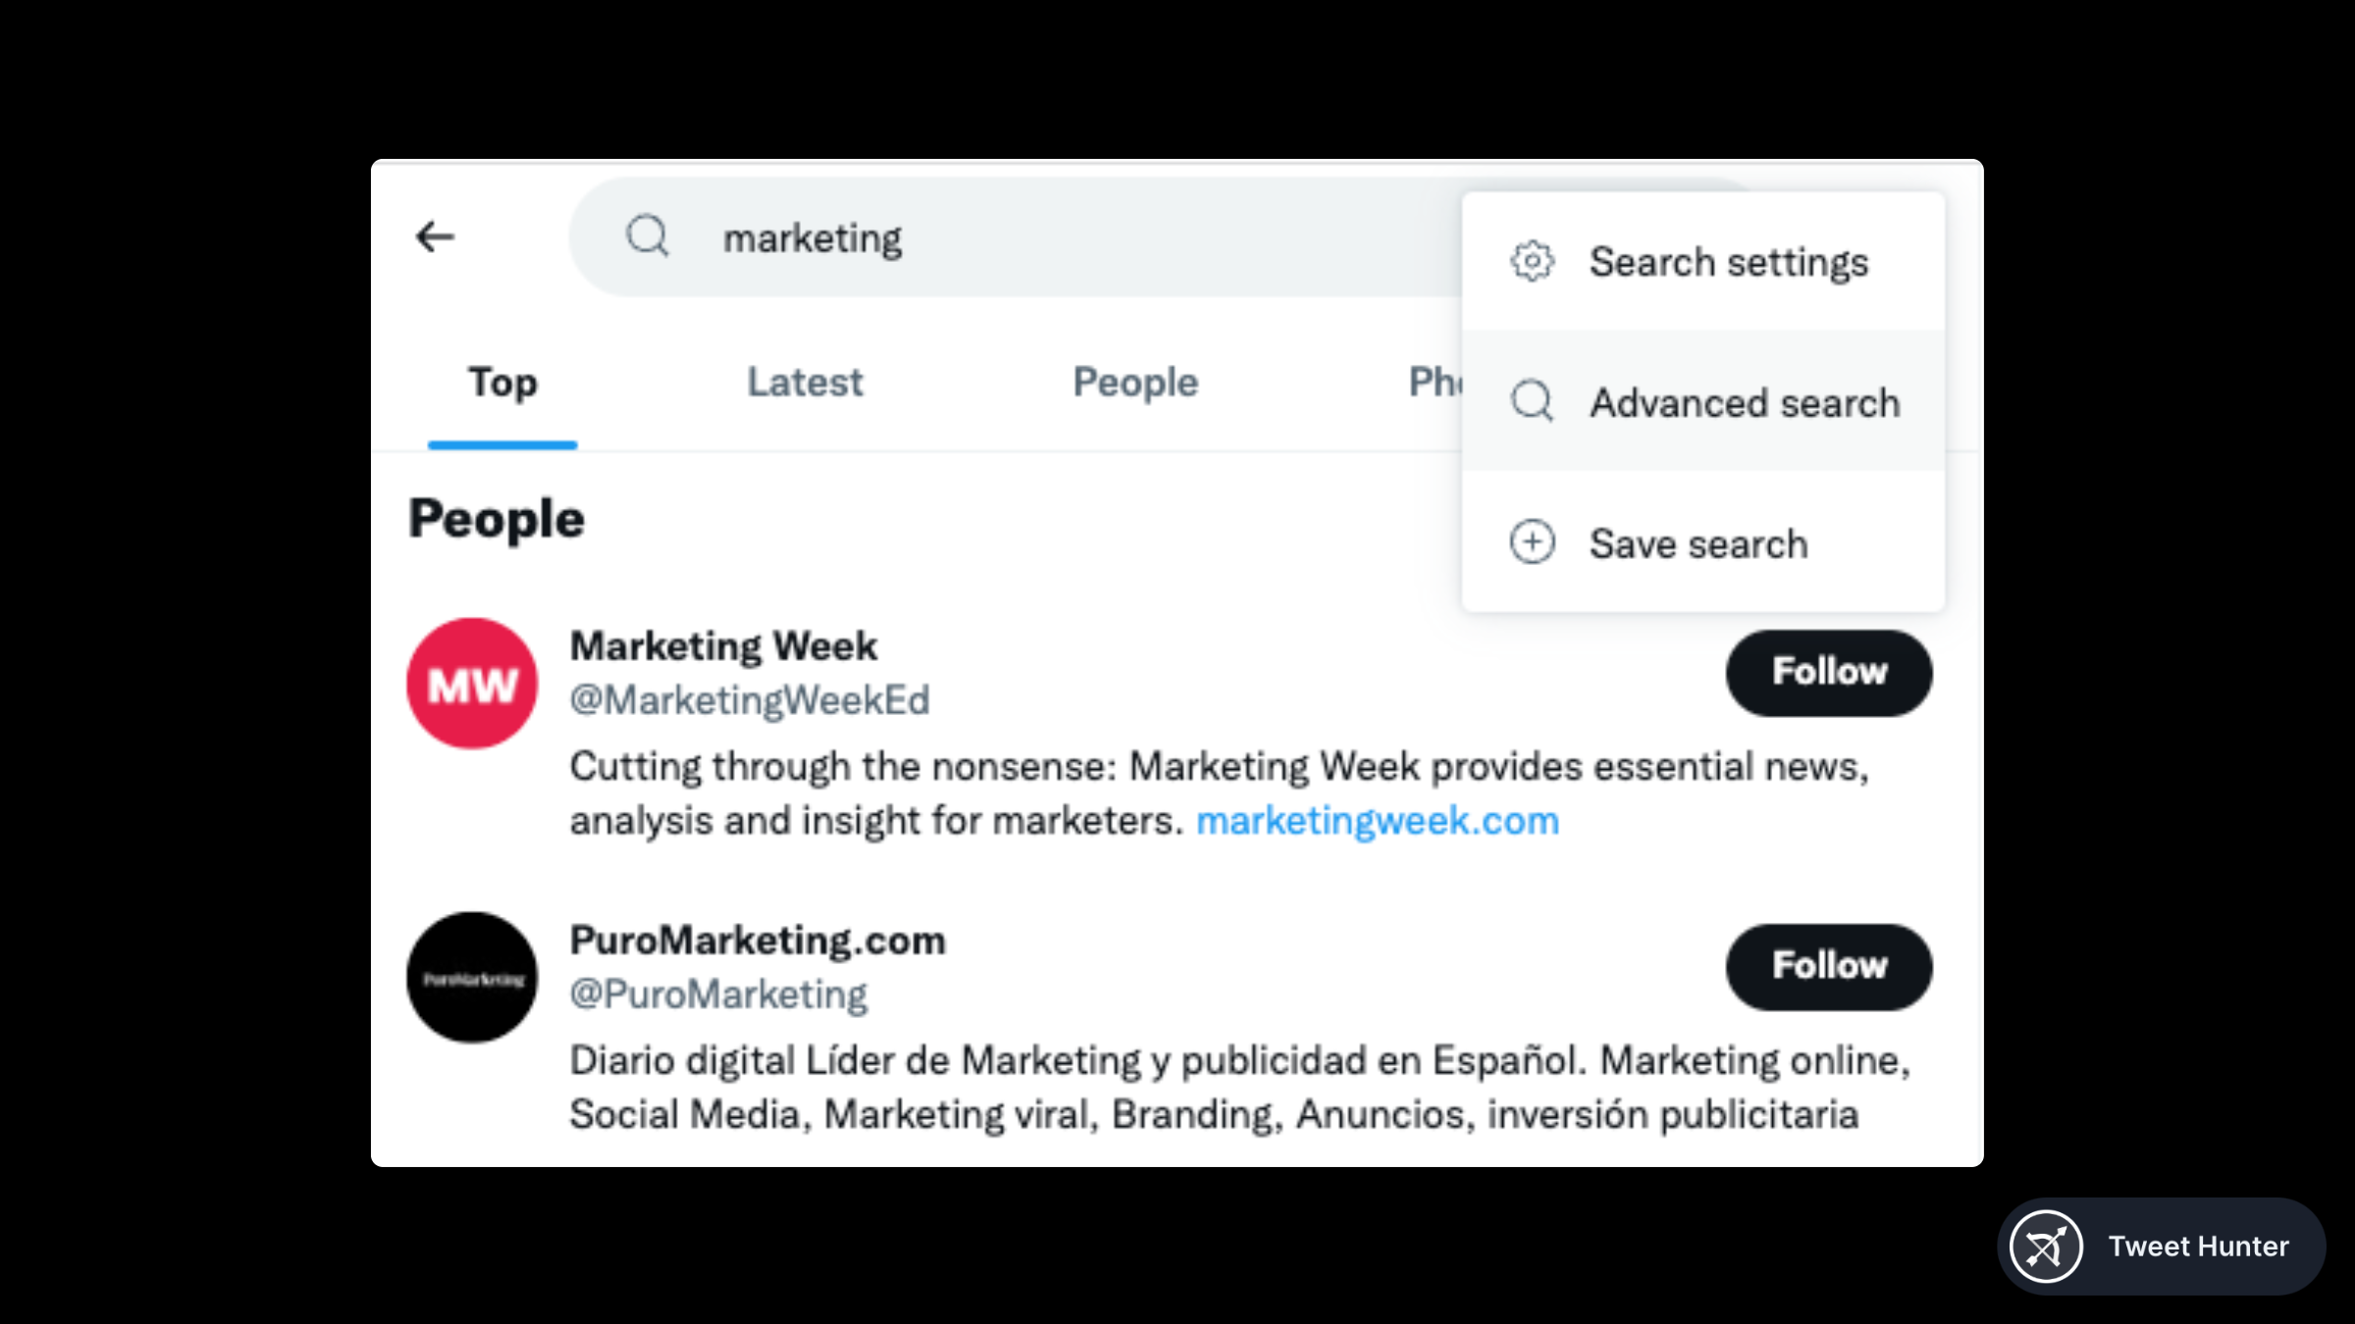
Task: Choose Advanced search from the menu
Action: point(1744,402)
